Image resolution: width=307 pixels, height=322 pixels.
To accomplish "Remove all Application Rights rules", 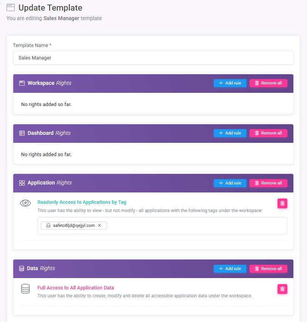I will pyautogui.click(x=268, y=183).
